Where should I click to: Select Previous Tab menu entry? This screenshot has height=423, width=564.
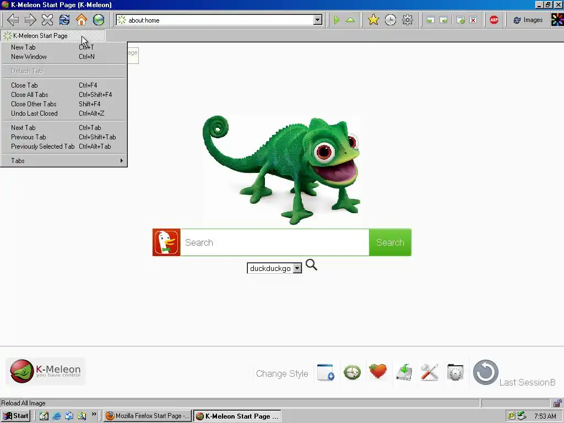pos(64,137)
